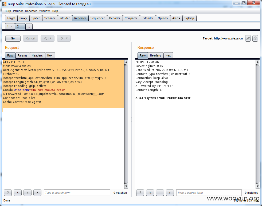The image size is (262, 206).
Task: Click the plus options button in response search
Action: point(160,193)
